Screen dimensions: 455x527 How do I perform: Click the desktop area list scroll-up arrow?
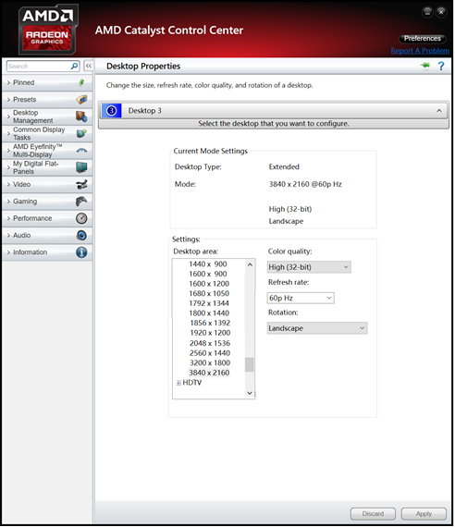[250, 264]
